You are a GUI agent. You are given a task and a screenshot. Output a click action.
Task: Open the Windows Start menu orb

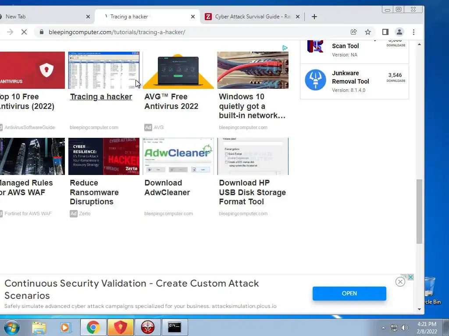tap(12, 327)
